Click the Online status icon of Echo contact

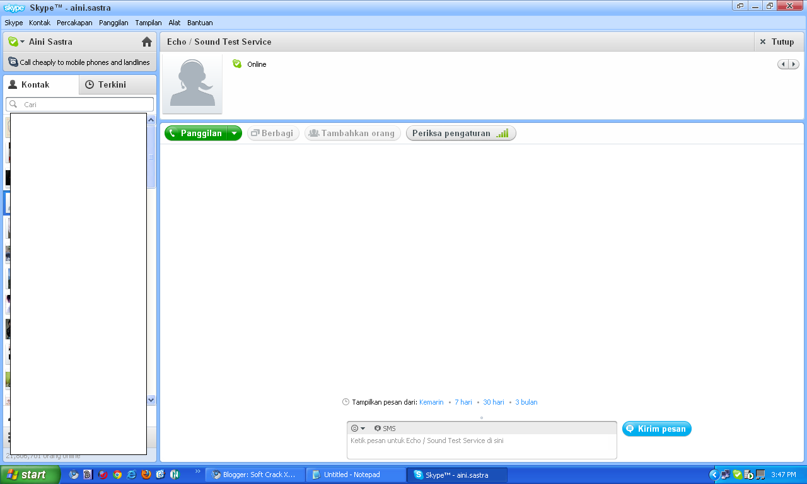(237, 64)
